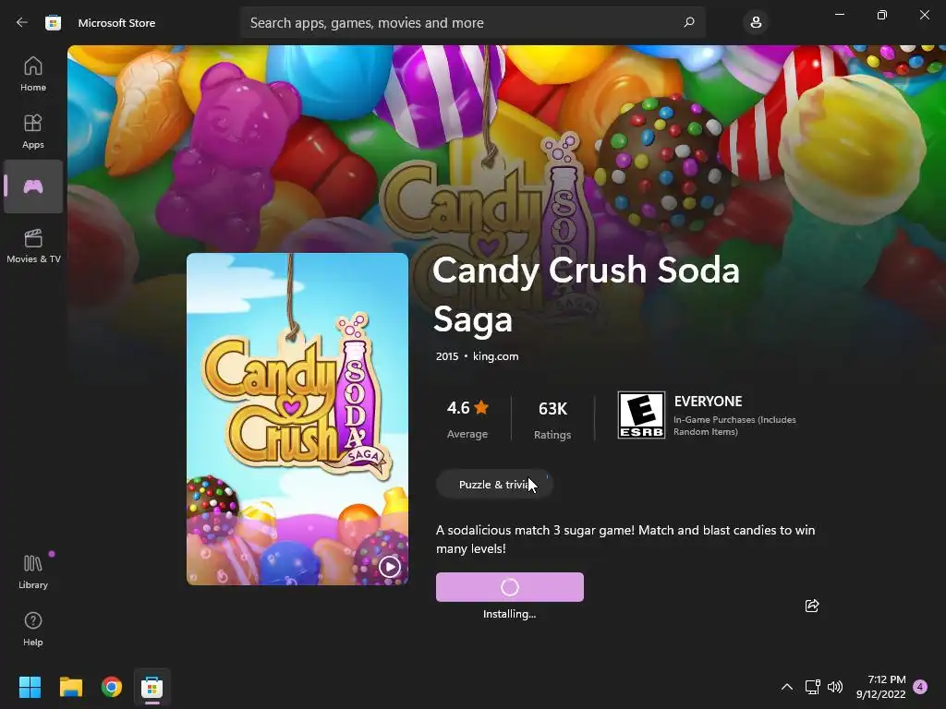Click the In-Game Purchases text
Viewport: 946px width, 709px height.
click(734, 426)
